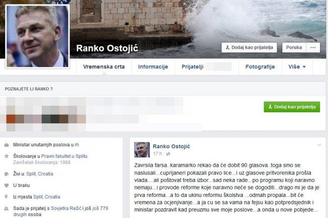Image resolution: width=328 pixels, height=218 pixels.
Task: Expand the Više dropdown tab
Action: (297, 67)
